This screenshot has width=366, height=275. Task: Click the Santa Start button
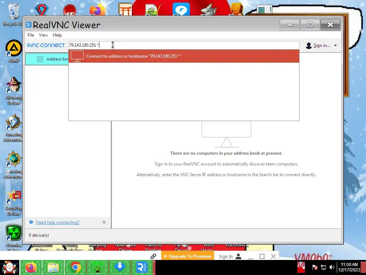point(10,267)
